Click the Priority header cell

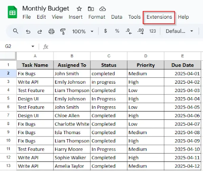point(146,65)
